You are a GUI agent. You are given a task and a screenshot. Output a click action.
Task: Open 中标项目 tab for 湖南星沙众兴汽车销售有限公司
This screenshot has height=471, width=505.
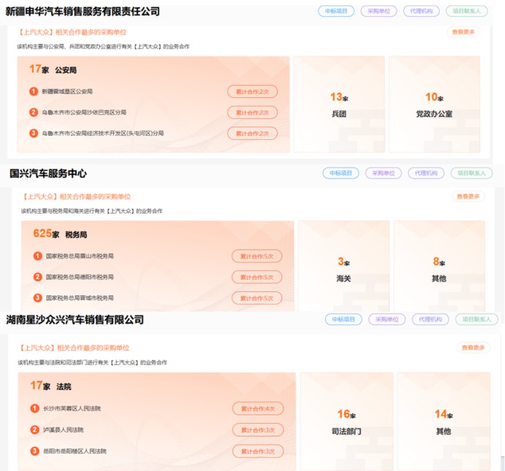click(x=343, y=319)
